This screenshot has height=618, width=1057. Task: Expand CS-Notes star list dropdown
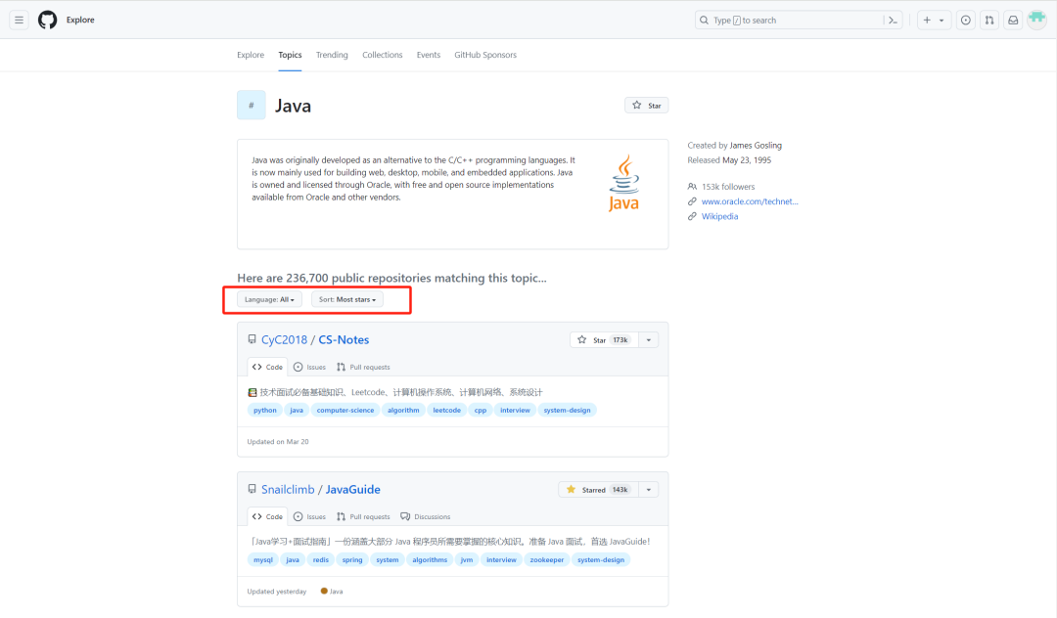tap(649, 340)
